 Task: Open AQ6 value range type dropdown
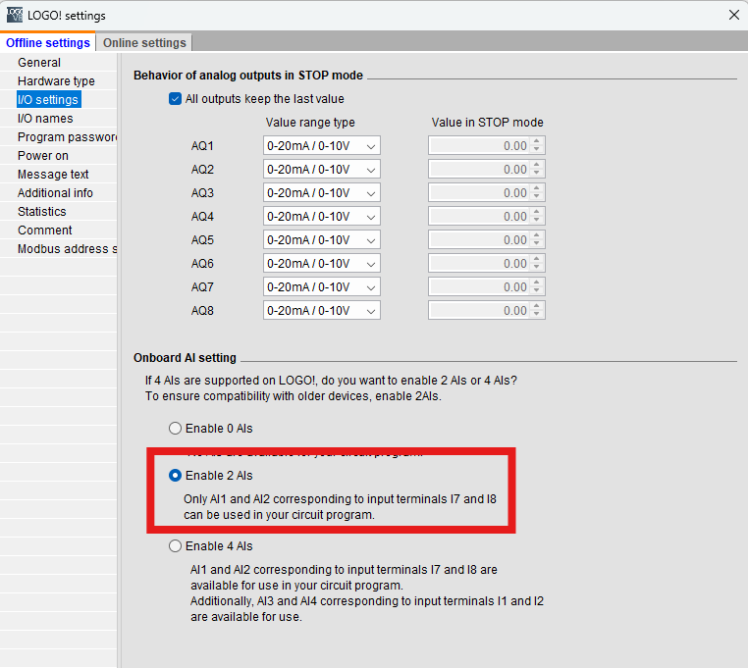[322, 263]
